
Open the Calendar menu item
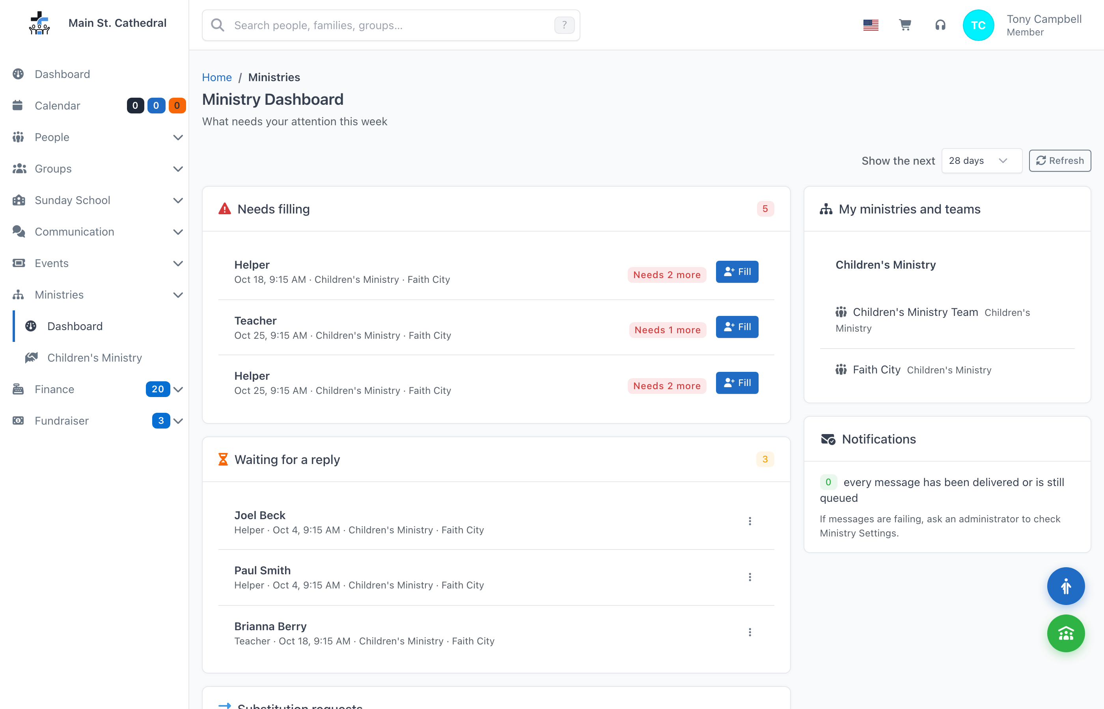click(x=95, y=106)
